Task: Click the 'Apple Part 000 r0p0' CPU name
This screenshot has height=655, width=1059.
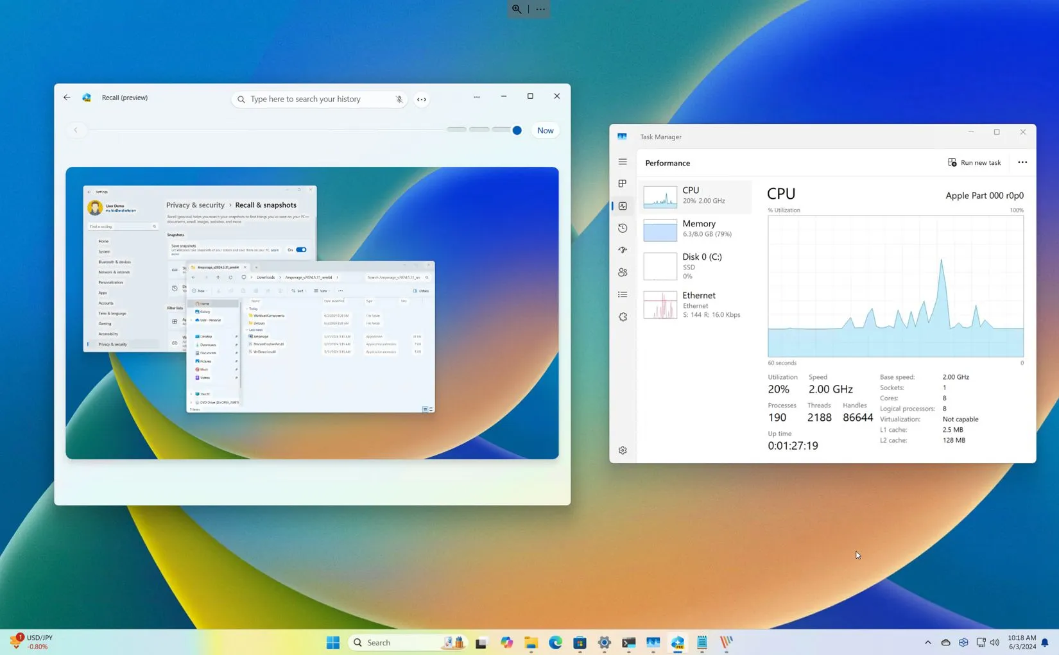Action: coord(984,196)
